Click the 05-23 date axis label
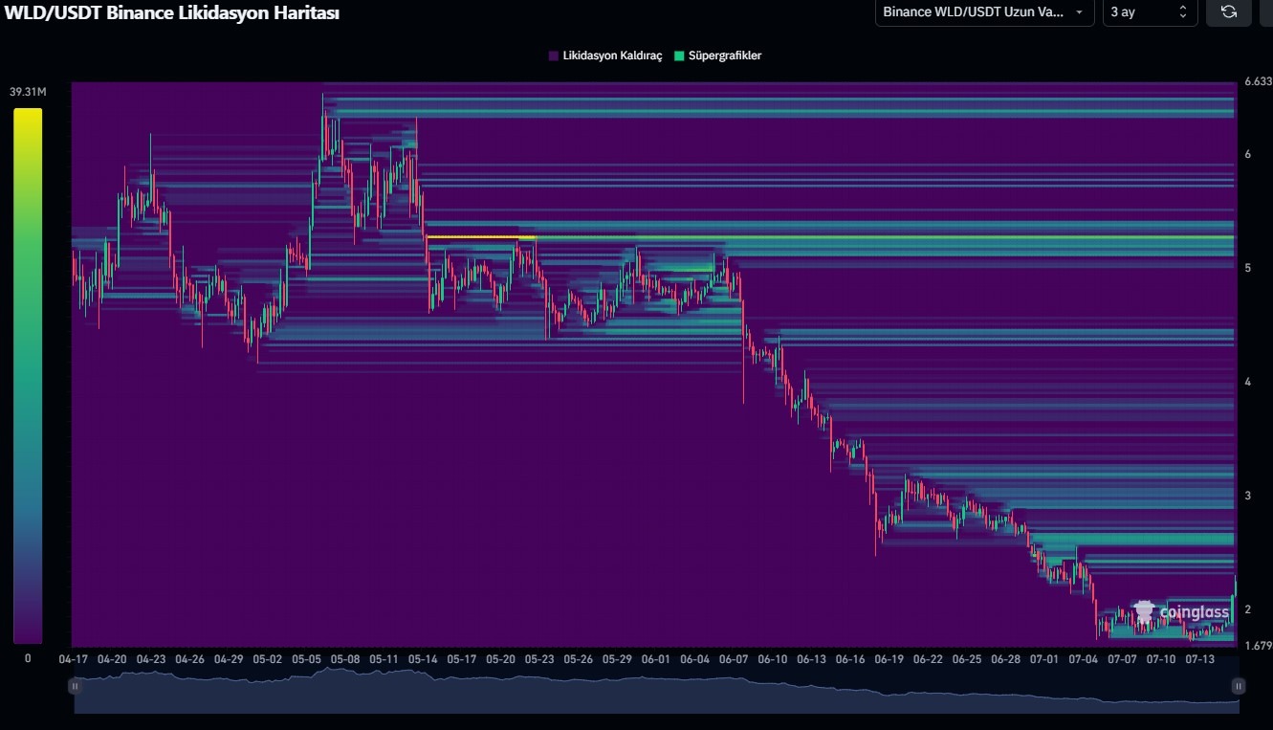 [539, 659]
